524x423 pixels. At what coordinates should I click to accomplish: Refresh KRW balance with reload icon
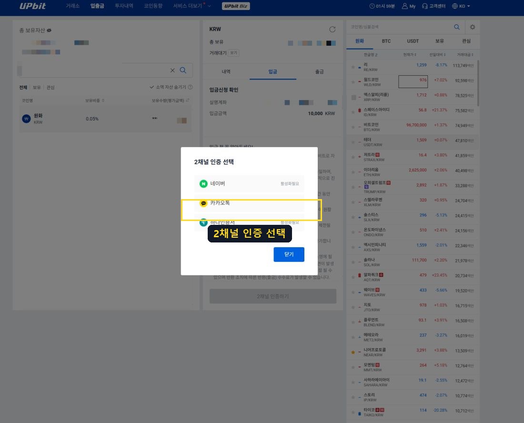332,30
